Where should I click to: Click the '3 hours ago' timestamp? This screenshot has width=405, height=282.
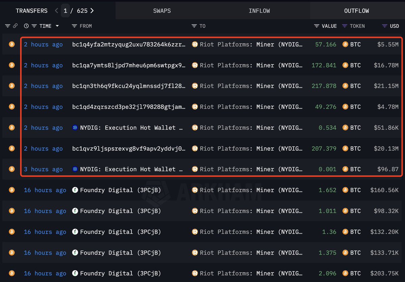[x=43, y=169]
